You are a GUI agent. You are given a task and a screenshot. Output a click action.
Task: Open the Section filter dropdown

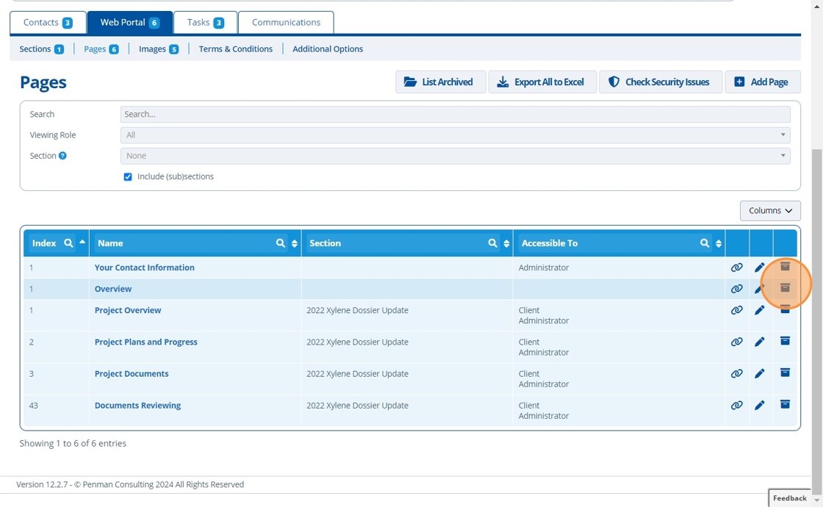click(x=455, y=156)
